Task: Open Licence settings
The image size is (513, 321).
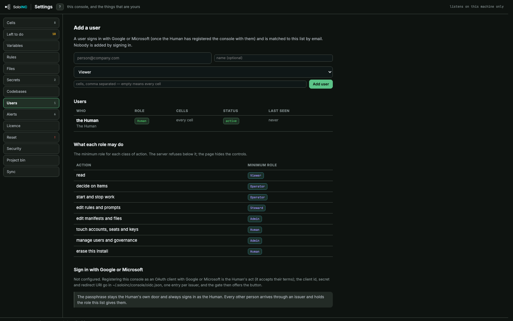Action: (x=31, y=126)
